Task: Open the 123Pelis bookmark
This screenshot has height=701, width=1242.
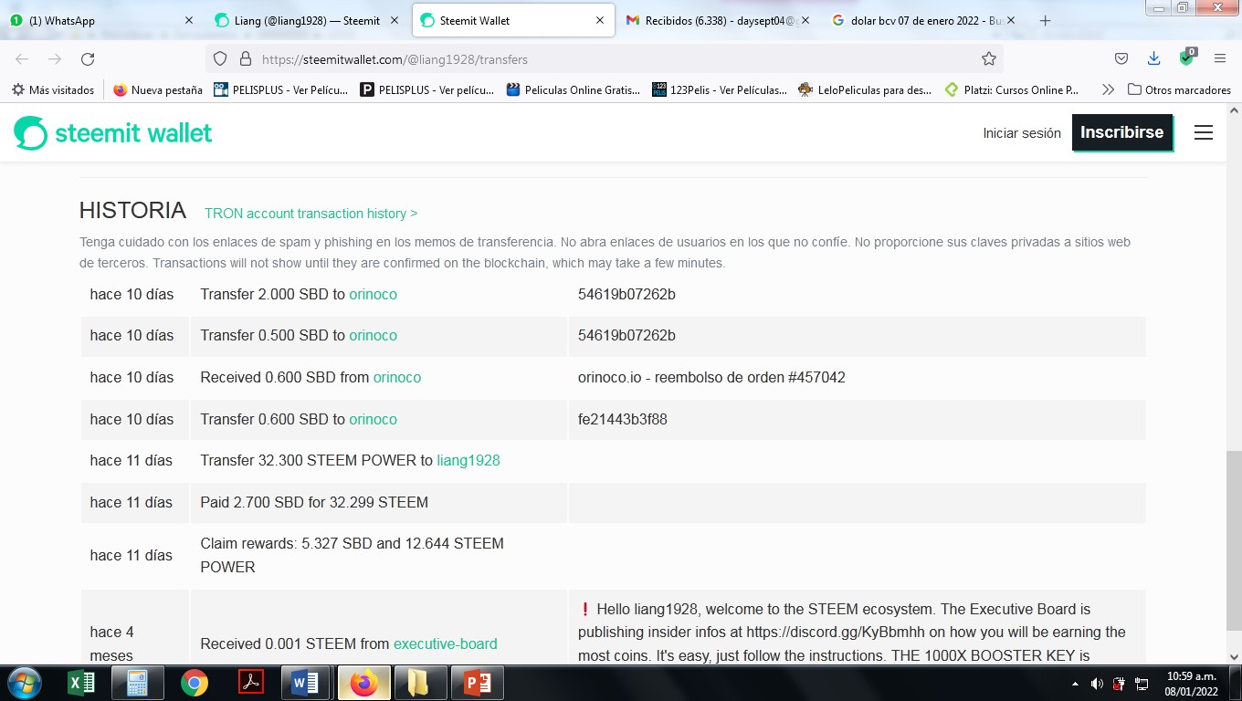Action: coord(720,89)
